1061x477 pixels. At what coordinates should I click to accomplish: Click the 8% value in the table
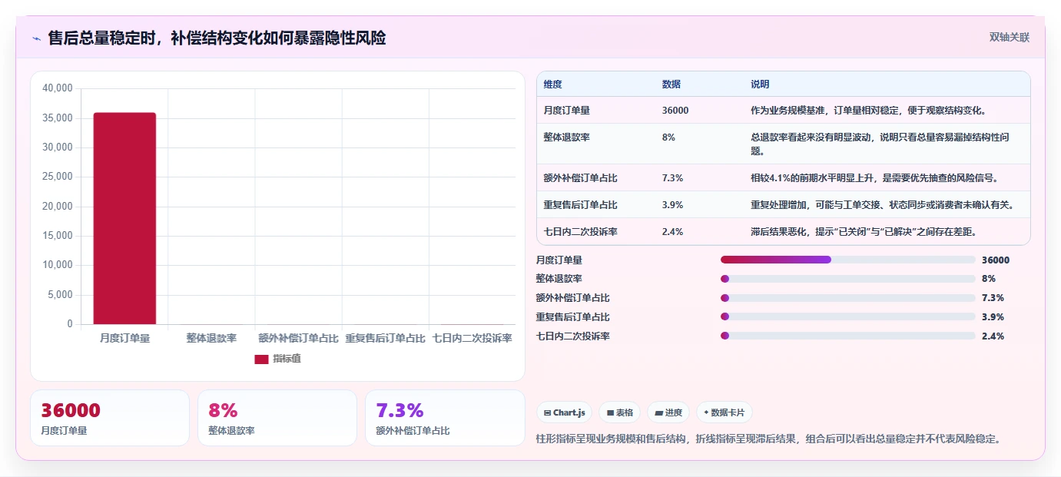click(668, 137)
